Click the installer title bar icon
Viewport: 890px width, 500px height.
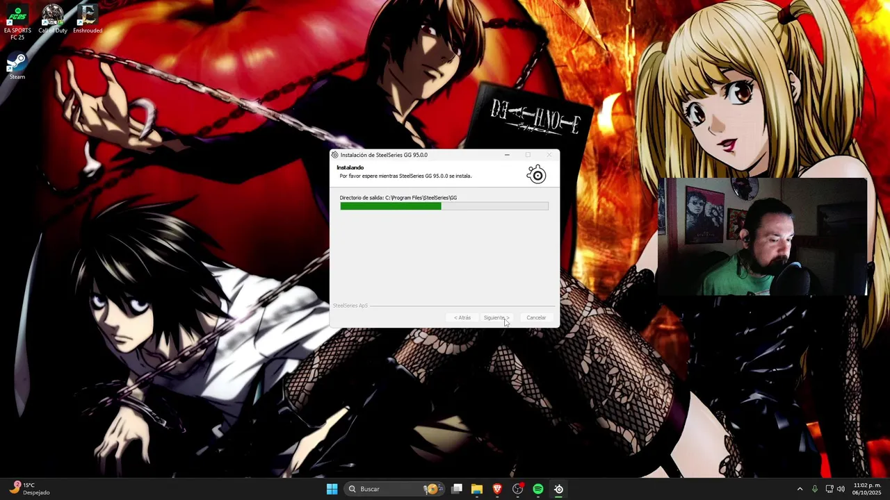(335, 155)
